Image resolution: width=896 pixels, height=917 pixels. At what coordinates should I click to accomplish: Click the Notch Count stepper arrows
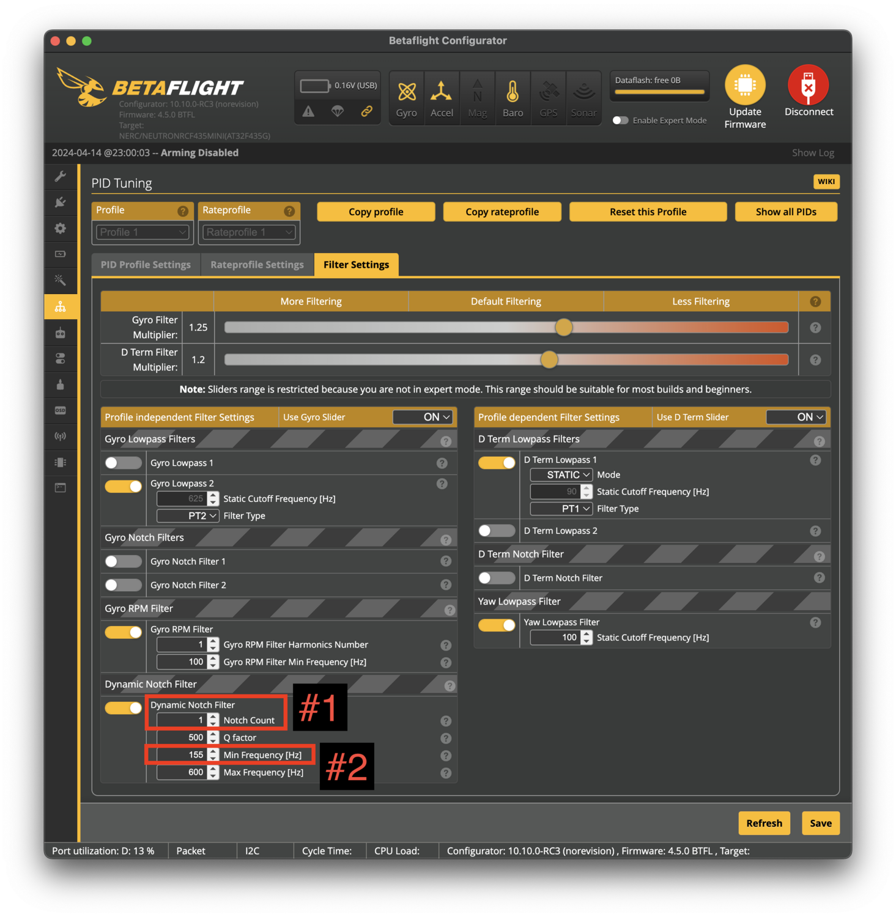click(x=213, y=720)
